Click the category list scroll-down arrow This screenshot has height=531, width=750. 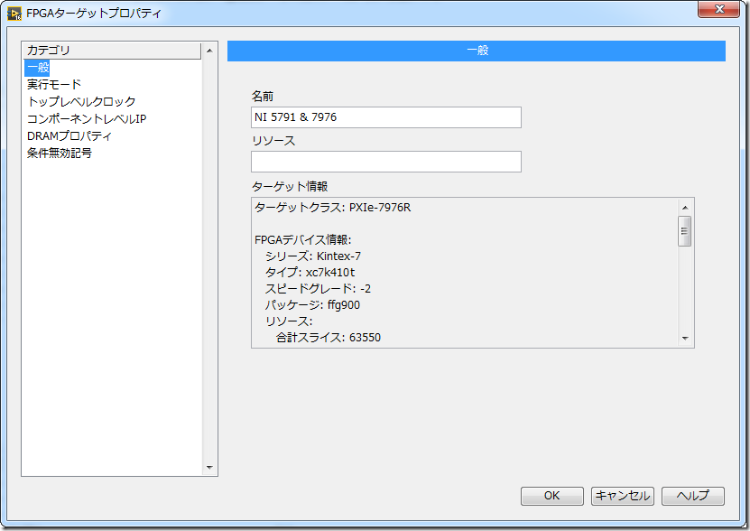point(209,467)
